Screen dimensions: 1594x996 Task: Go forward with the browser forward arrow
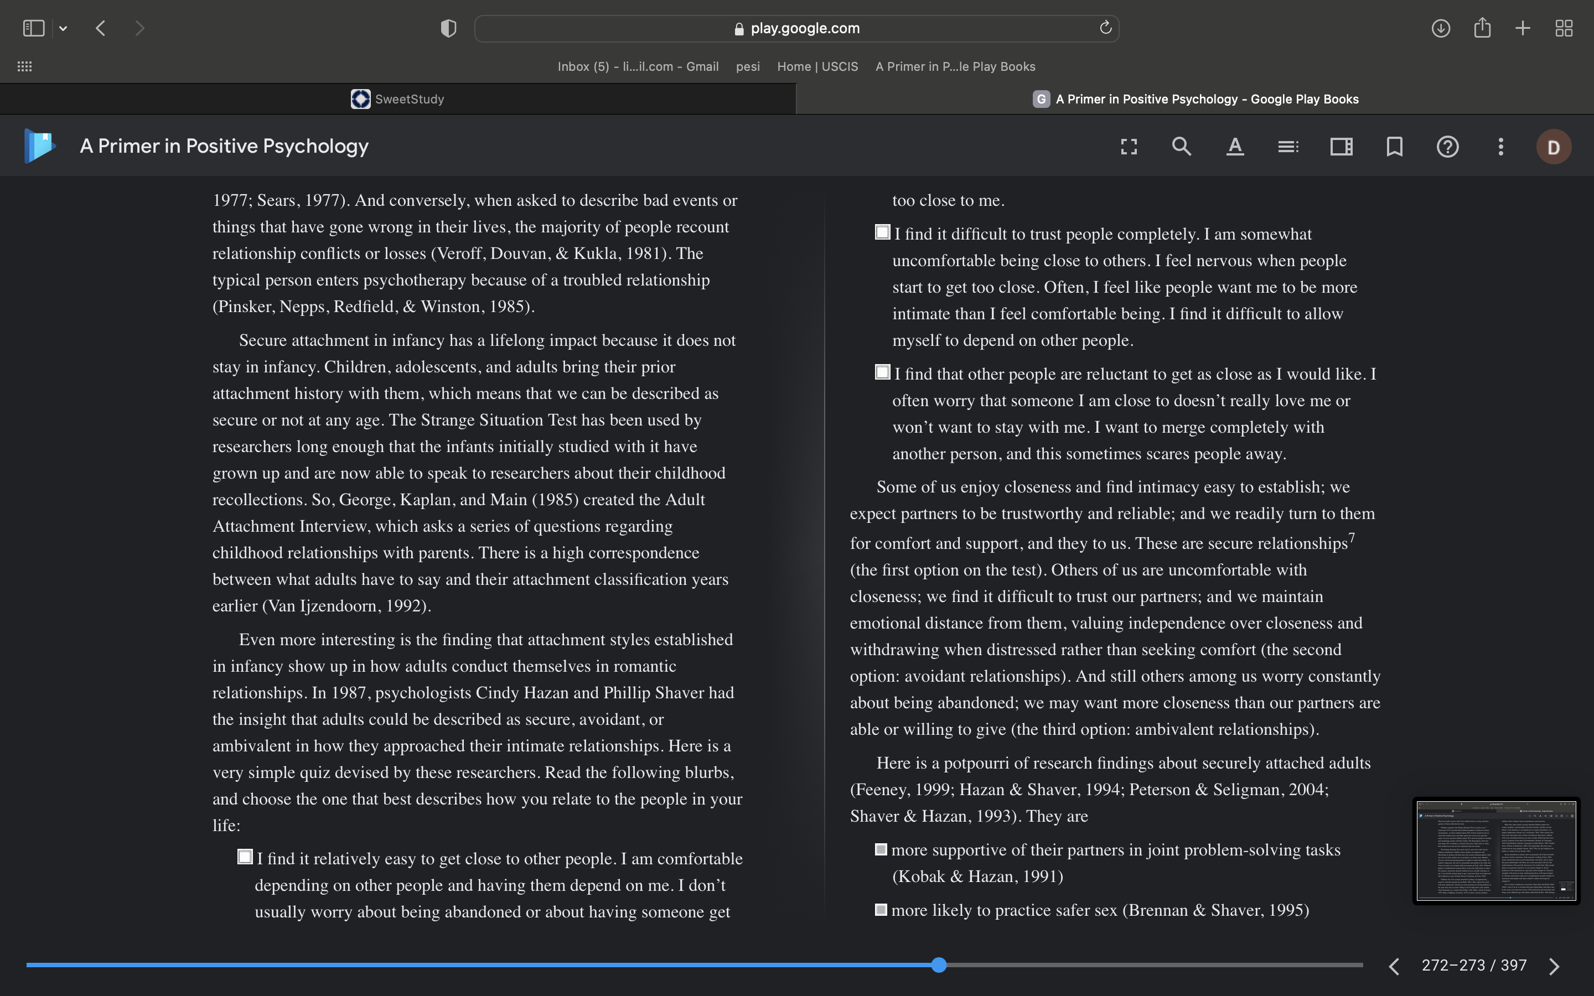pos(139,28)
